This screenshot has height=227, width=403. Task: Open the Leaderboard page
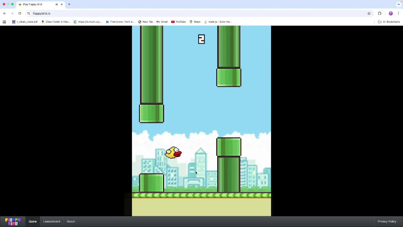click(52, 222)
